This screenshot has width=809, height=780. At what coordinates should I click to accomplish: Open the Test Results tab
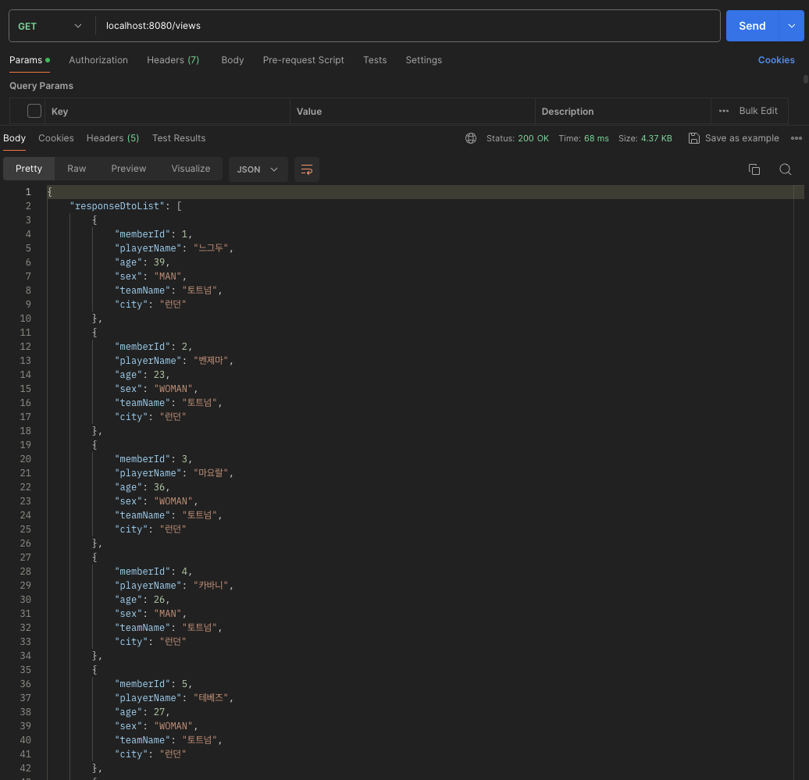point(179,138)
